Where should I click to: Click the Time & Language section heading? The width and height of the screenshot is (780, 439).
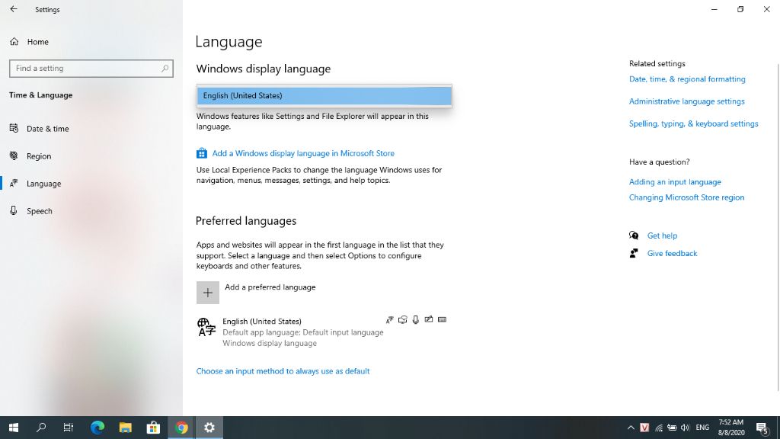tap(41, 95)
